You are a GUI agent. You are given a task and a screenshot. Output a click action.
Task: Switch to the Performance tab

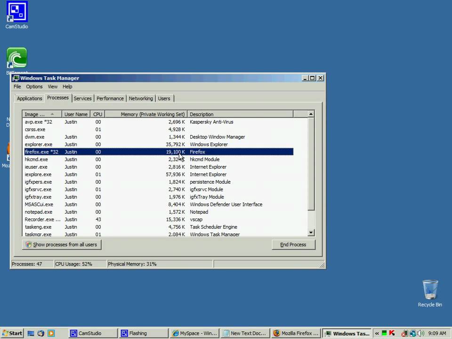click(110, 98)
